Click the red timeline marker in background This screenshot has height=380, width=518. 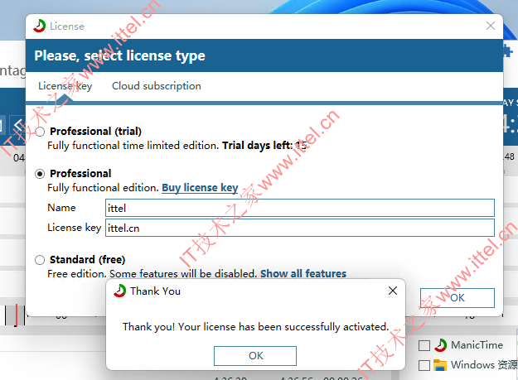click(16, 315)
